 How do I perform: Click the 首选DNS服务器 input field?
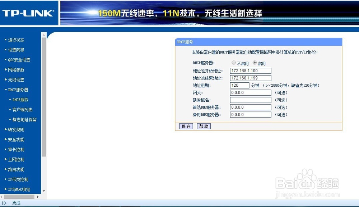pos(251,107)
